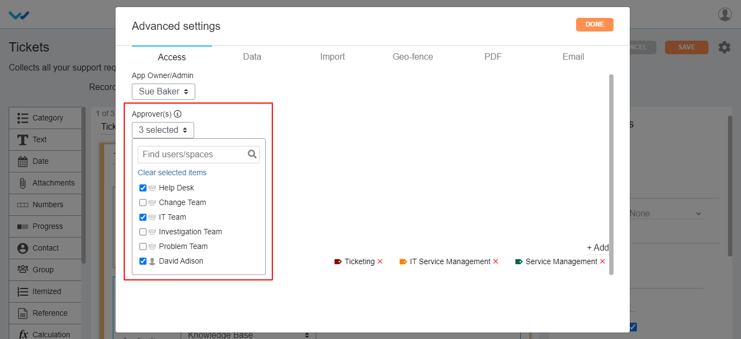Click the Service Management tag label
The image size is (741, 339).
click(561, 261)
